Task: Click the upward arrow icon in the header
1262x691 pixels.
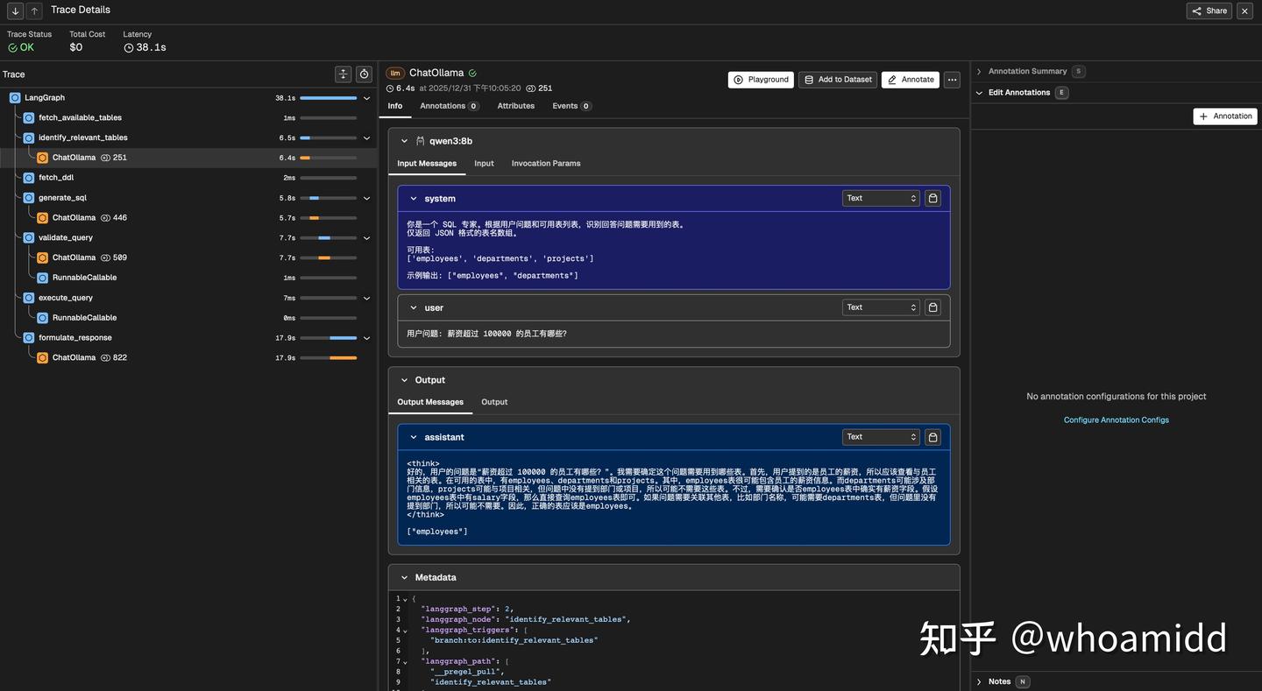Action: click(33, 11)
